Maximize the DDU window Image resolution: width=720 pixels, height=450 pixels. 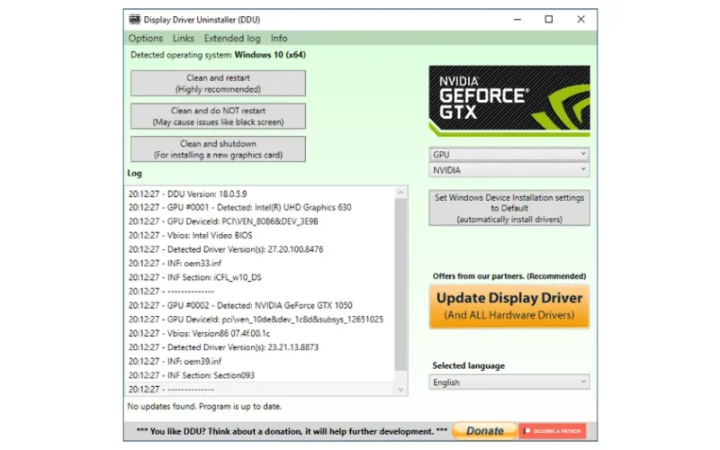[x=549, y=20]
